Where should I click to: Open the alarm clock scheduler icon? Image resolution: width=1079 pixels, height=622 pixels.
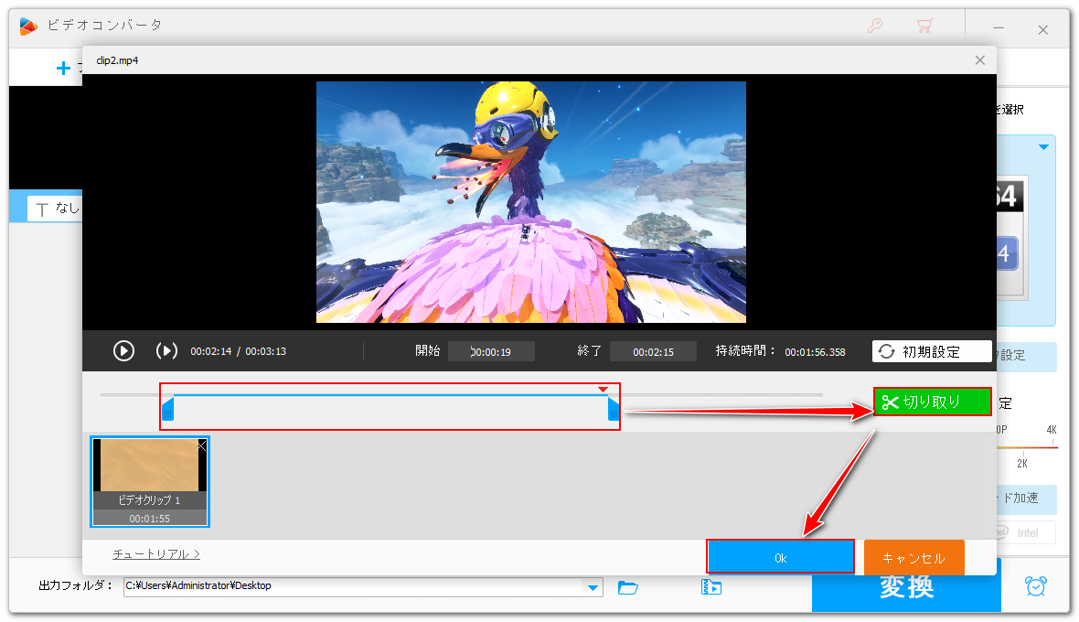[x=1036, y=585]
